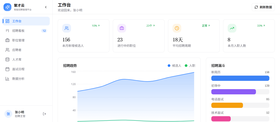Click the 本月入职人数 label
This screenshot has width=280, height=122.
[237, 46]
